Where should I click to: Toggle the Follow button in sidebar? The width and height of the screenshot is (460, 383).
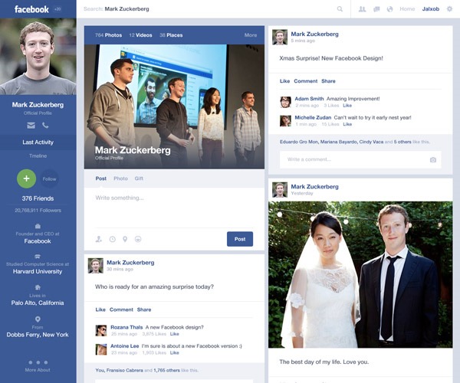50,178
